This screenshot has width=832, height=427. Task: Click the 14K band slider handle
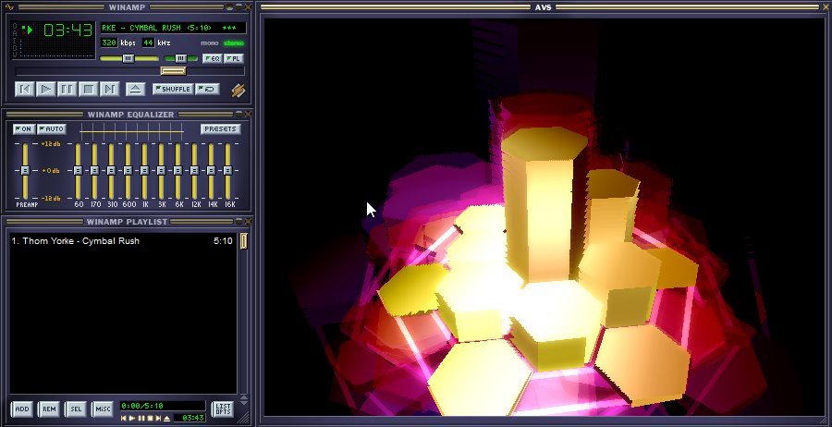[211, 171]
